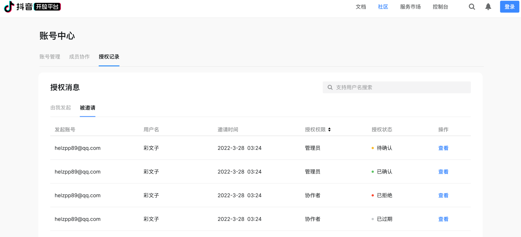This screenshot has width=521, height=237.
Task: Click the 邀请时间 column header
Action: [228, 129]
